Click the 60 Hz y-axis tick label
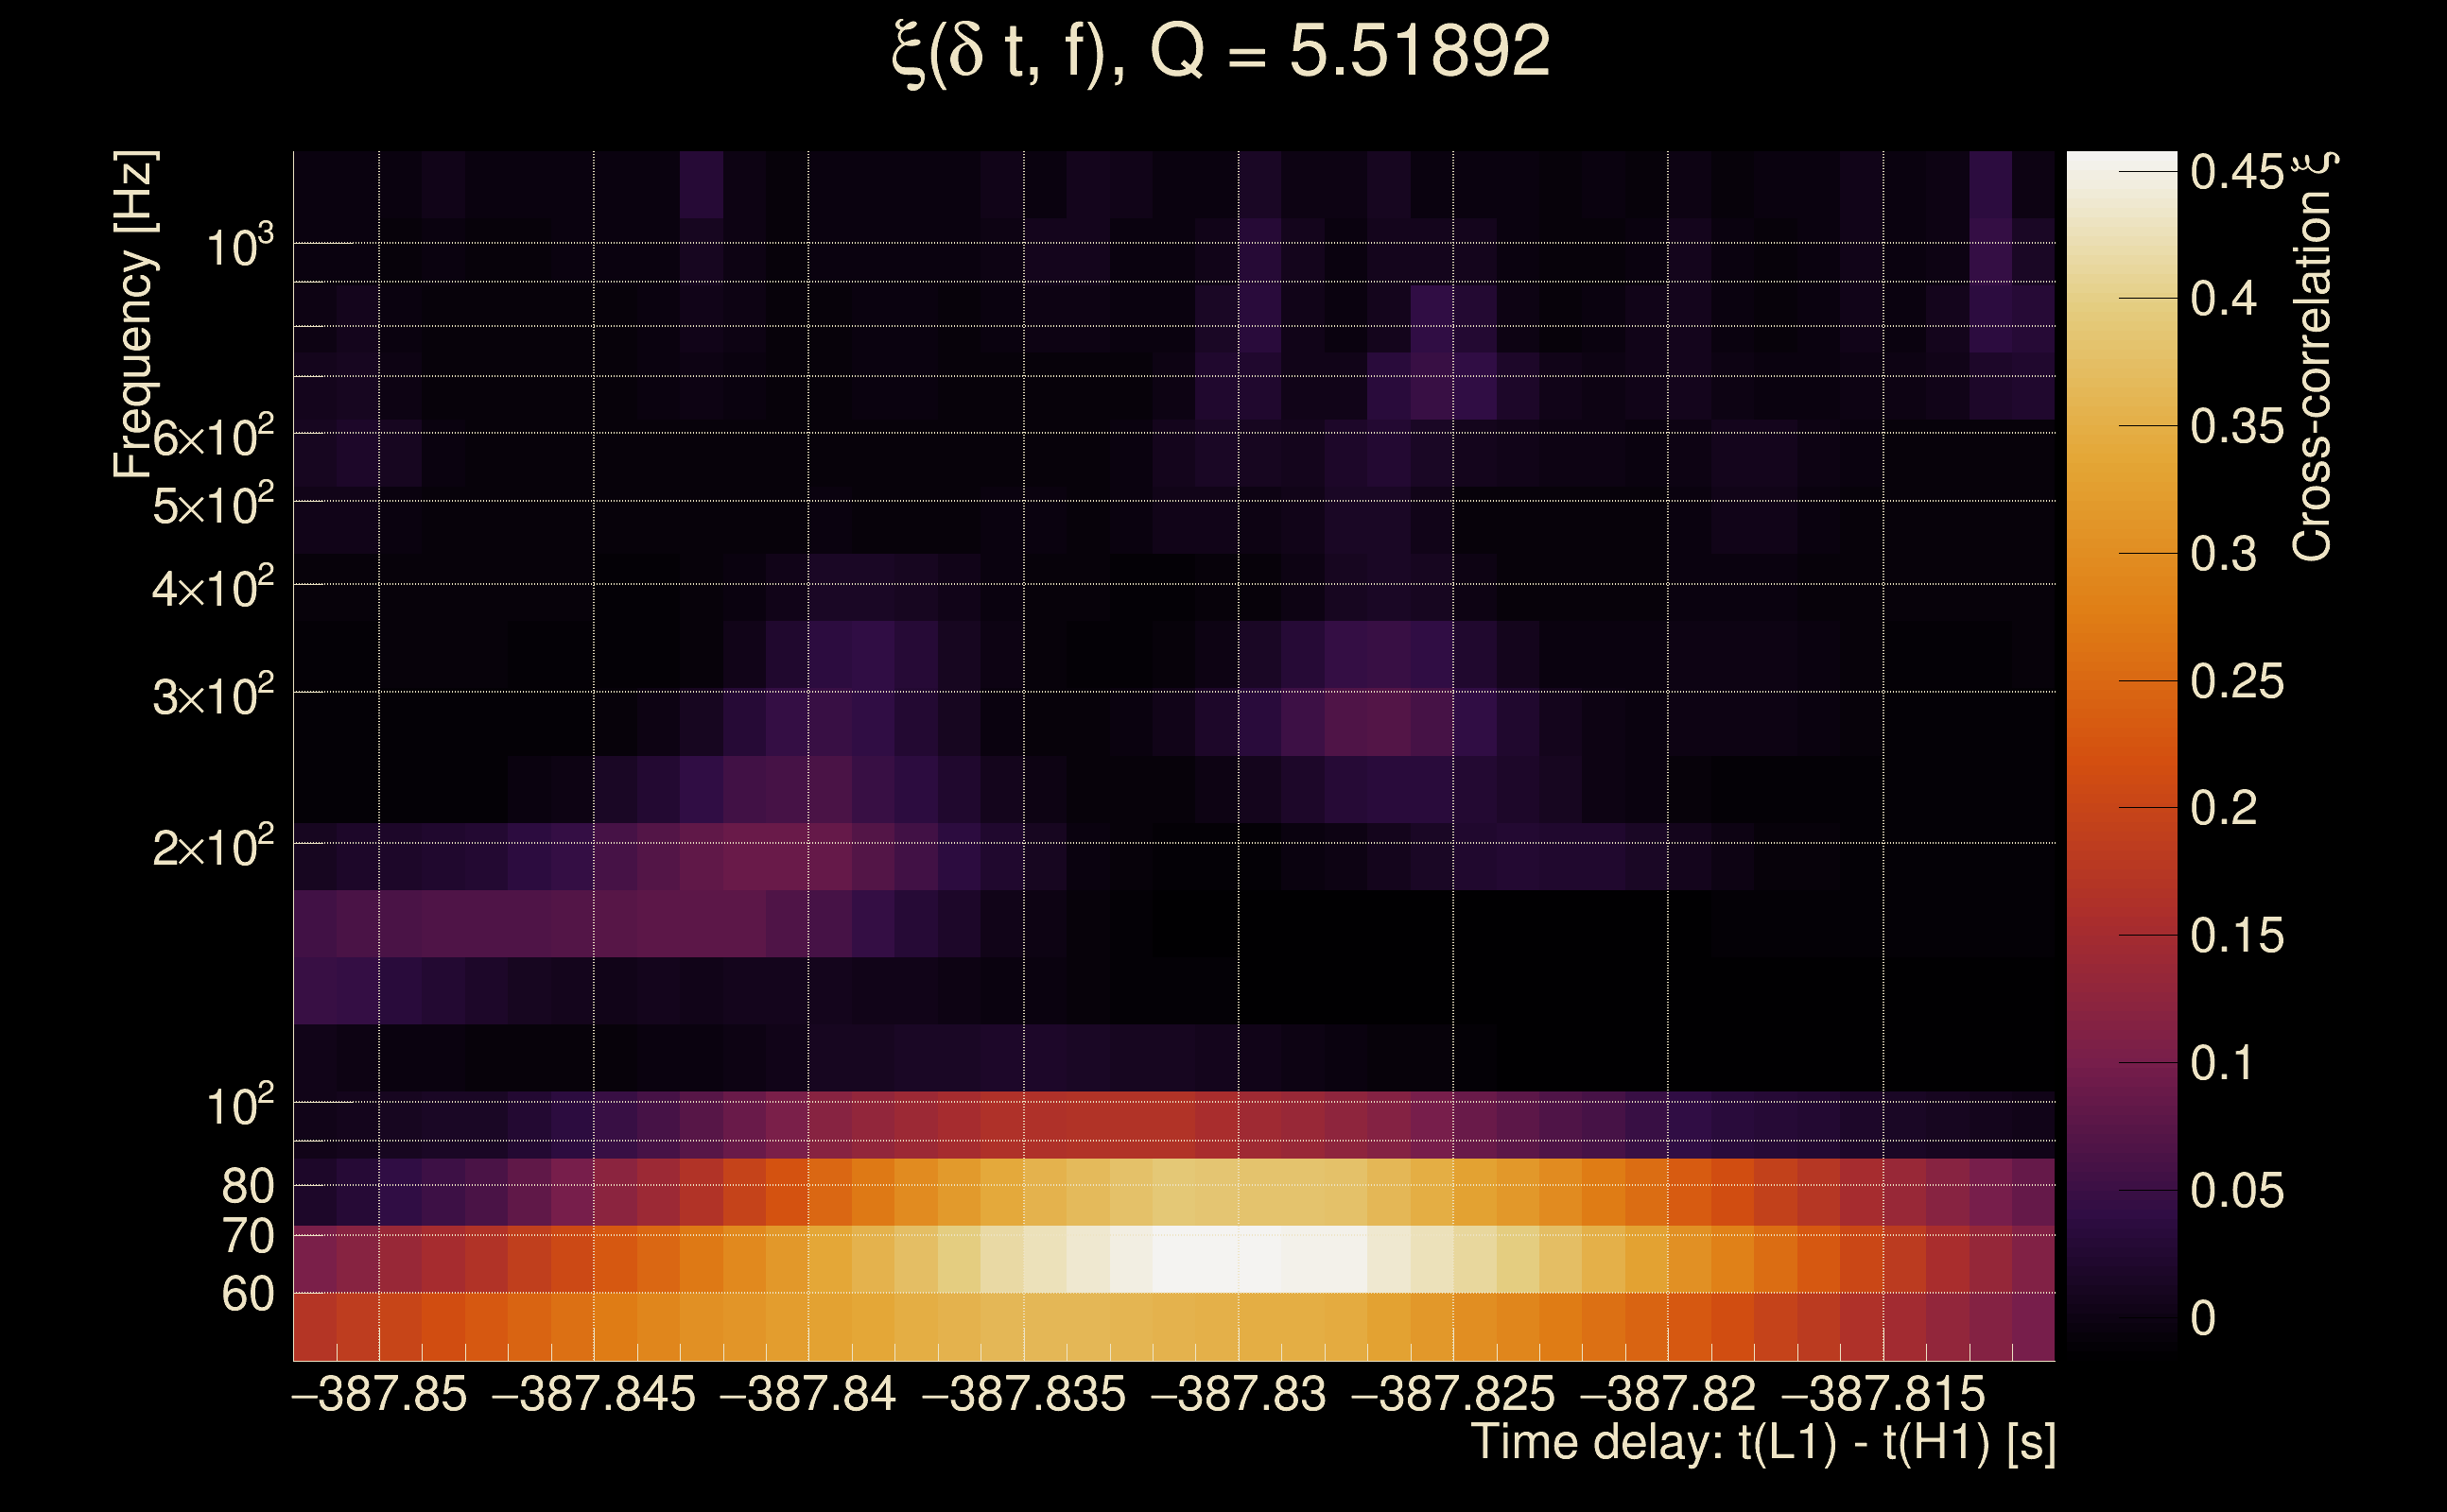Screen dimensions: 2447x1512 pos(247,1295)
